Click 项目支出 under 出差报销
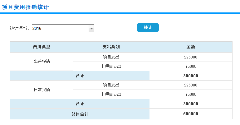240x125 pixels. [111, 57]
